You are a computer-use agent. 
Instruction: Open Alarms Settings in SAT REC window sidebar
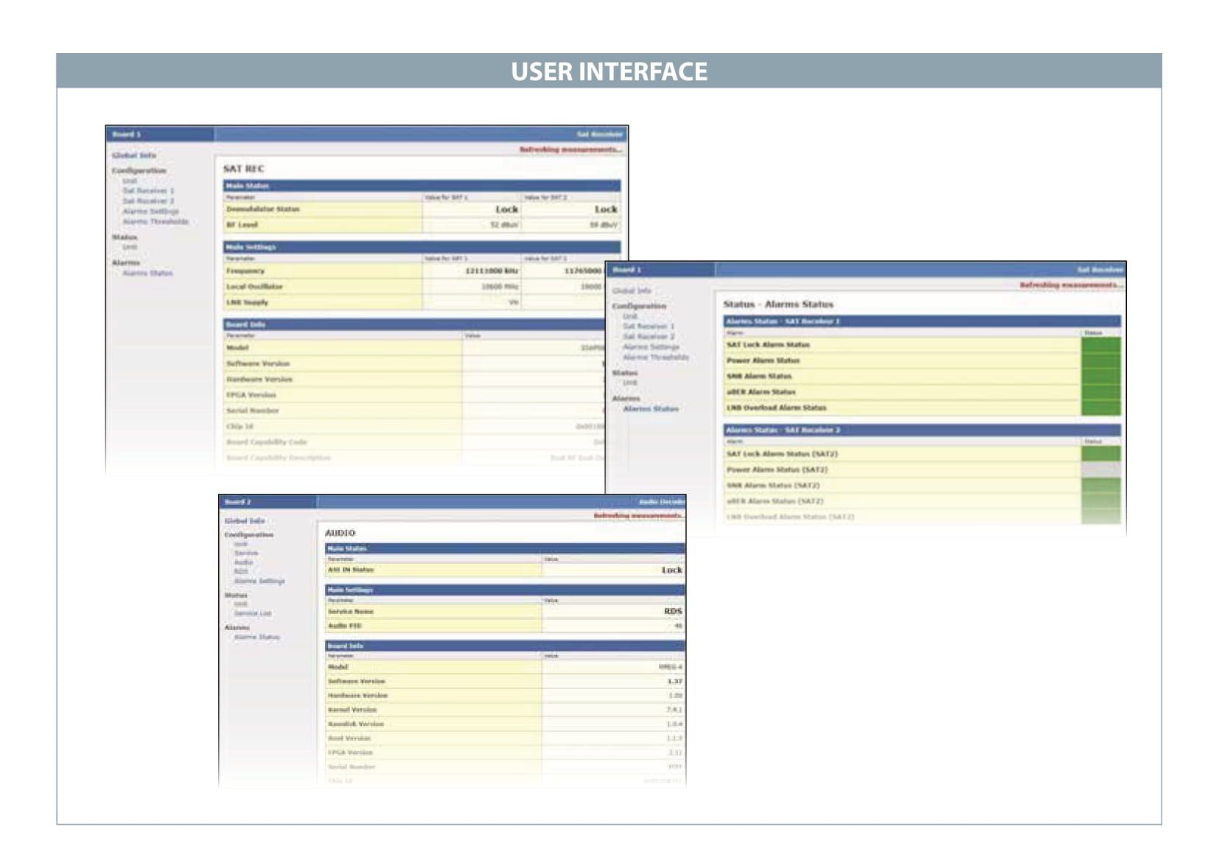pos(150,211)
